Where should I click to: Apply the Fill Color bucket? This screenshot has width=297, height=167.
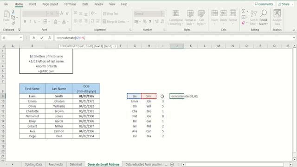(x=55, y=22)
